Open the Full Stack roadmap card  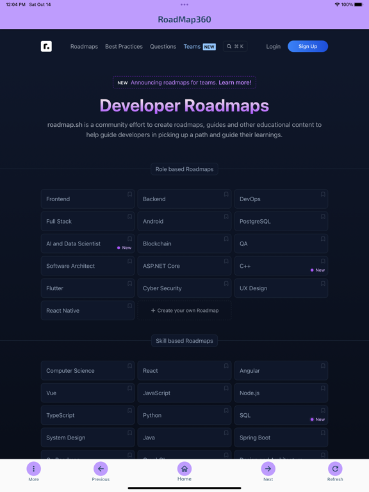pos(88,221)
